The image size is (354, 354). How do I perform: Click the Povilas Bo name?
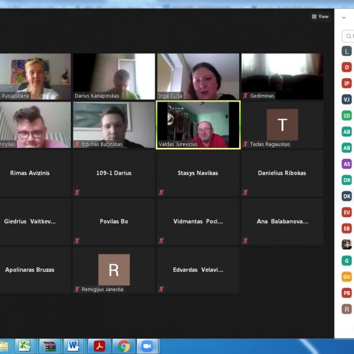[x=114, y=221]
